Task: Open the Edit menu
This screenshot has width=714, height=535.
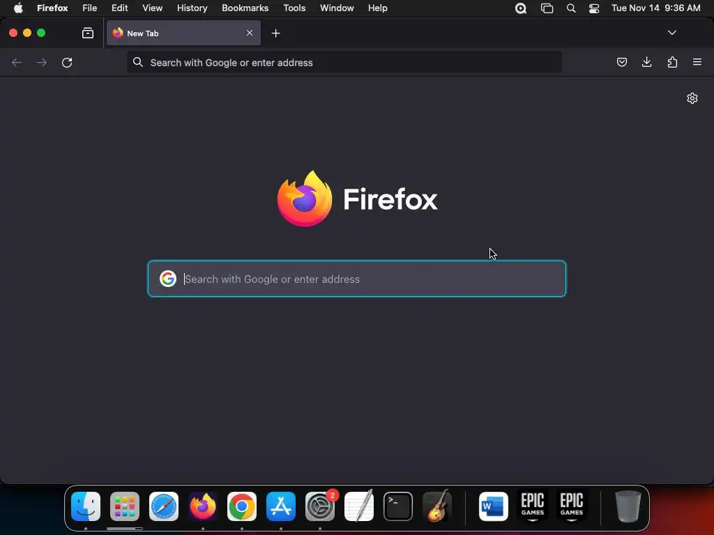Action: point(120,8)
